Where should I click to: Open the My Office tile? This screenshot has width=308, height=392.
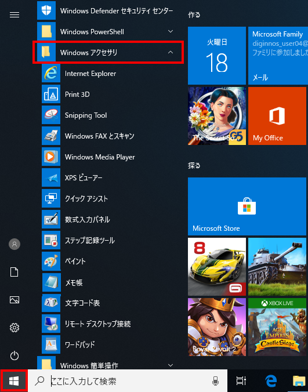(277, 116)
